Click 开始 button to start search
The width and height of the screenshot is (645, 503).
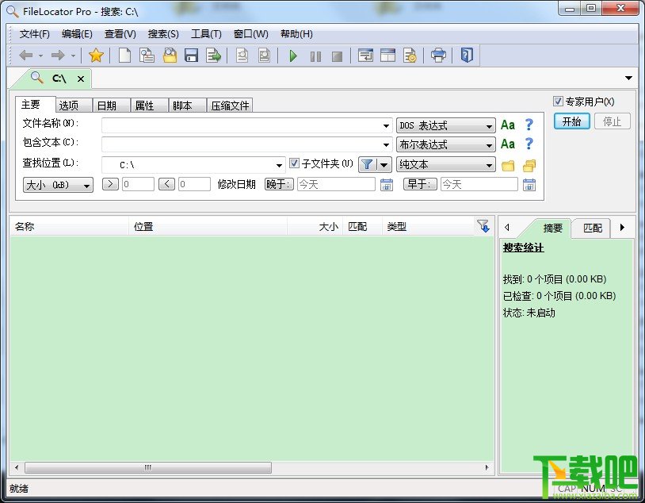[572, 121]
